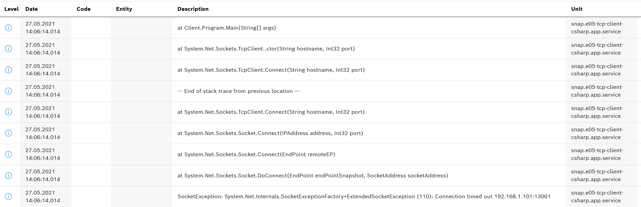Select the TcpClient..ctor description text
The image size is (641, 207).
click(266, 49)
